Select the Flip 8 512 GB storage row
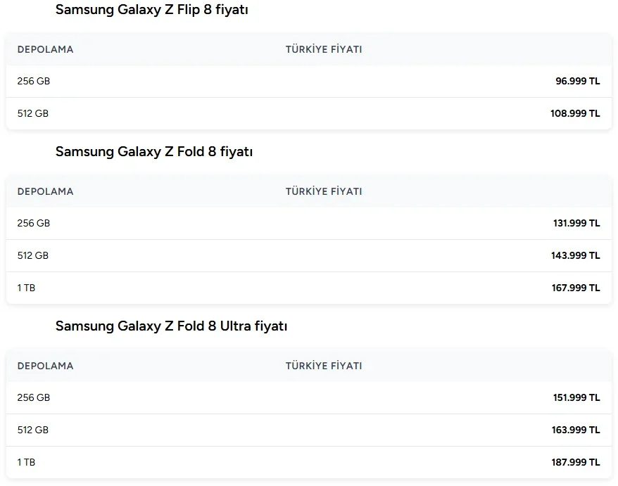This screenshot has width=618, height=486. coord(309,113)
